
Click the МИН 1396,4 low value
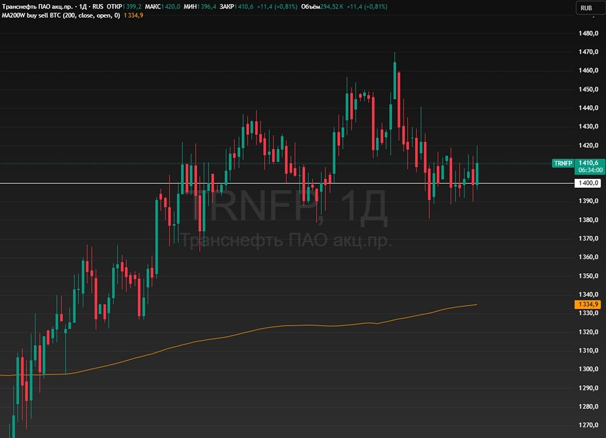click(x=200, y=7)
